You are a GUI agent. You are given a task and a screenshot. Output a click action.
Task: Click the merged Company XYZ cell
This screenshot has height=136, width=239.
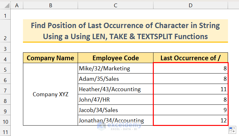[51, 94]
